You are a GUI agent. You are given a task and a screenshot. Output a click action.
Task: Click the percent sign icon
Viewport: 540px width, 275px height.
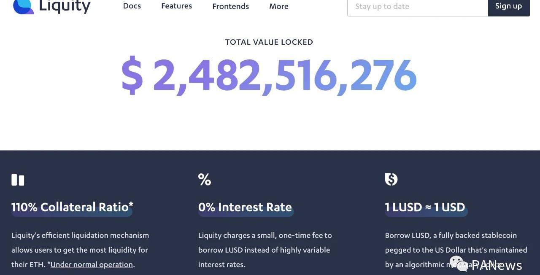point(205,180)
